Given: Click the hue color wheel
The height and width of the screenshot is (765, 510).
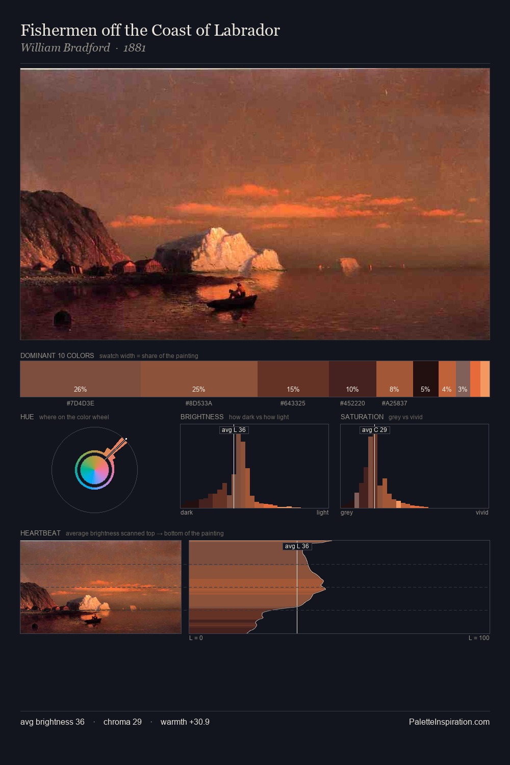Looking at the screenshot, I should 94,470.
